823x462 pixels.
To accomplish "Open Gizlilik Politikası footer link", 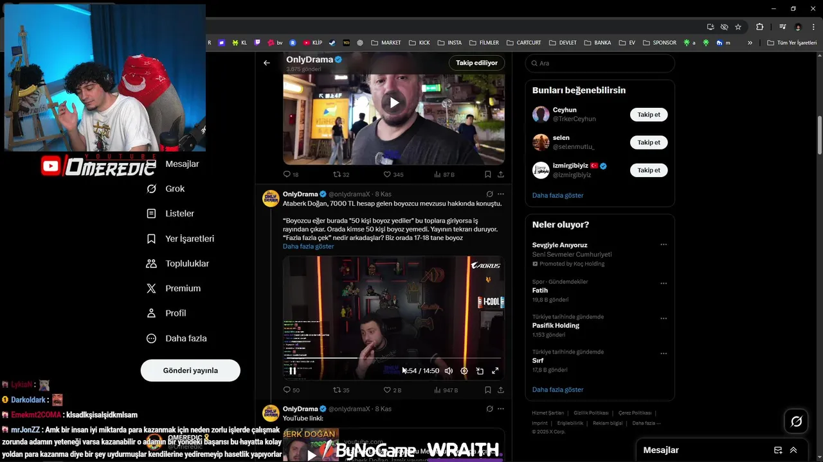I will 591,413.
